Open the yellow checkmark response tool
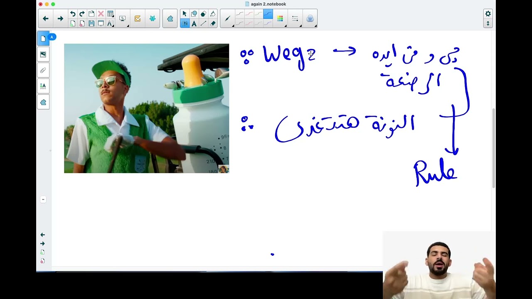Screen dimensions: 532x299 (x=138, y=18)
